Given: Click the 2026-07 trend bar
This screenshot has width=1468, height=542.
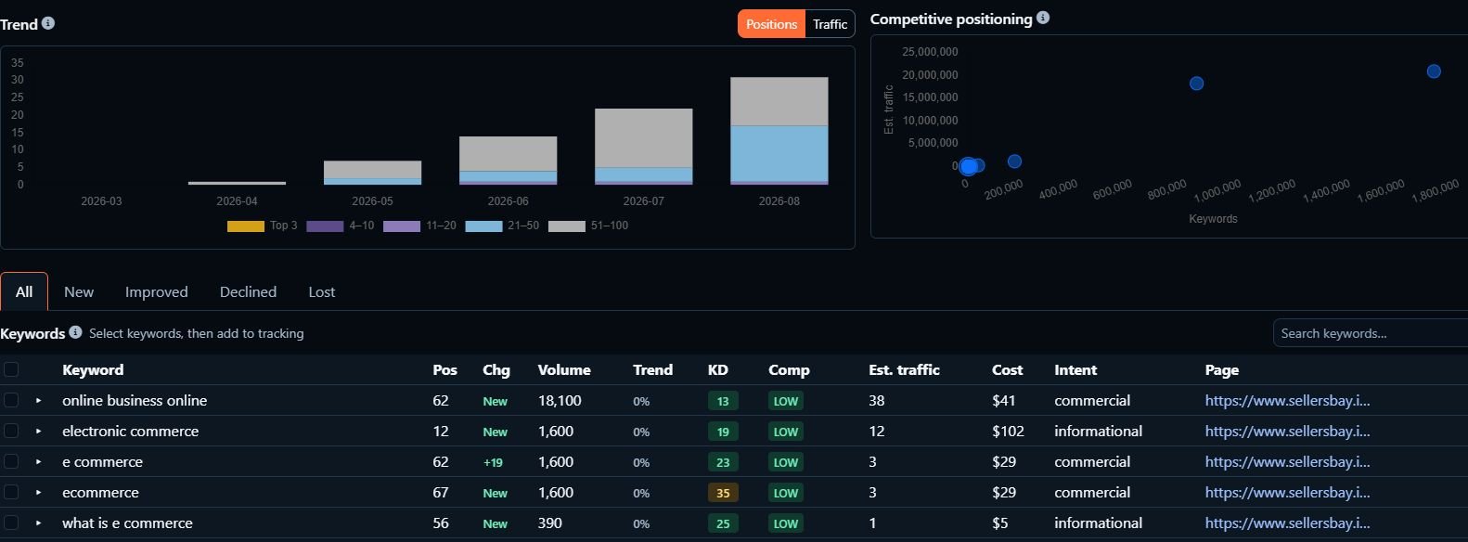Looking at the screenshot, I should pyautogui.click(x=643, y=147).
